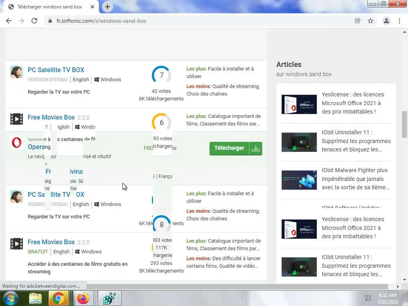Image resolution: width=408 pixels, height=306 pixels.
Task: Open the Chrome three-dot menu
Action: tap(399, 21)
